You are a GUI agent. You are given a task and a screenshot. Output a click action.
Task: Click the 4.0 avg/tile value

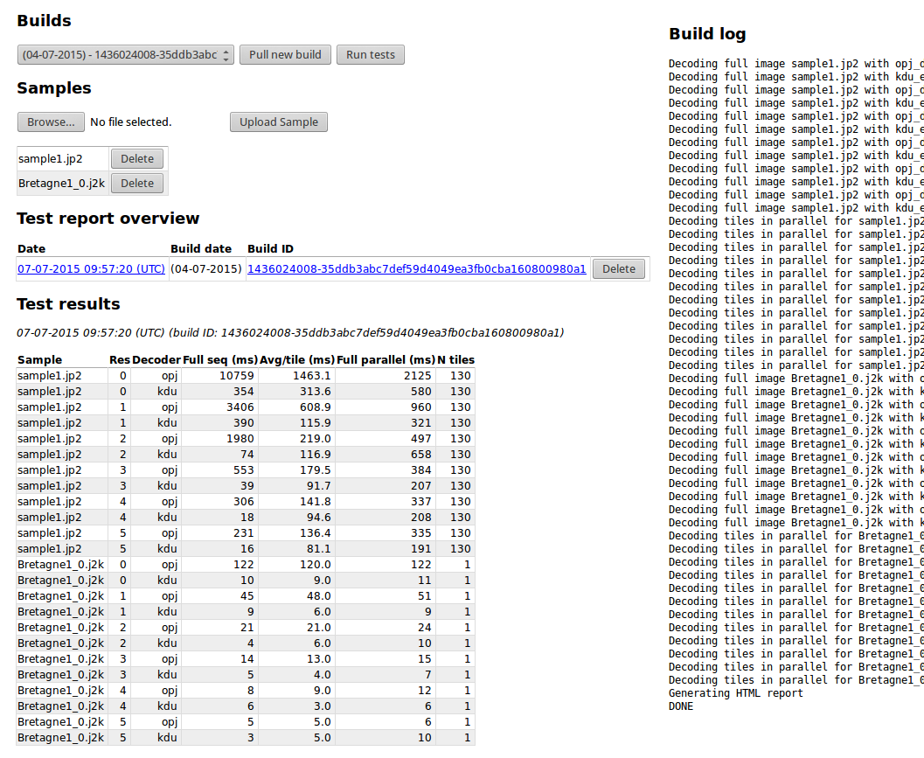323,675
